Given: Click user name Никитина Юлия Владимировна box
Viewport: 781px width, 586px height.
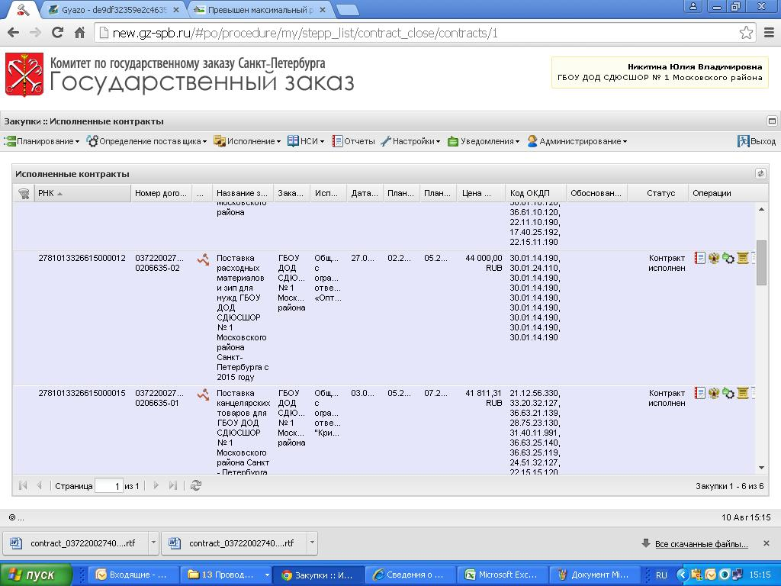Looking at the screenshot, I should [660, 72].
